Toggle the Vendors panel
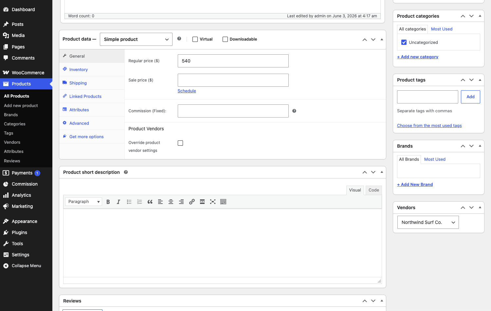This screenshot has width=491, height=311. 480,208
